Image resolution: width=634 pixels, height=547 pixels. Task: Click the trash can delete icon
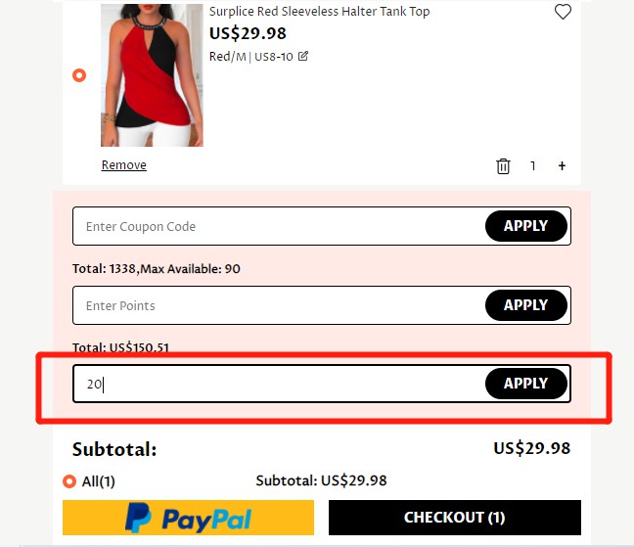503,166
